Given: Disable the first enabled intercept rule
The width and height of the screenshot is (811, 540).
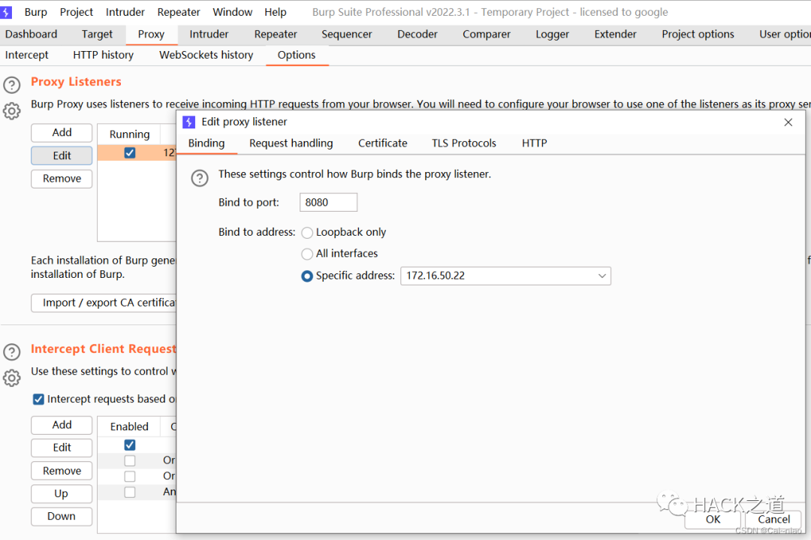Looking at the screenshot, I should pos(130,445).
